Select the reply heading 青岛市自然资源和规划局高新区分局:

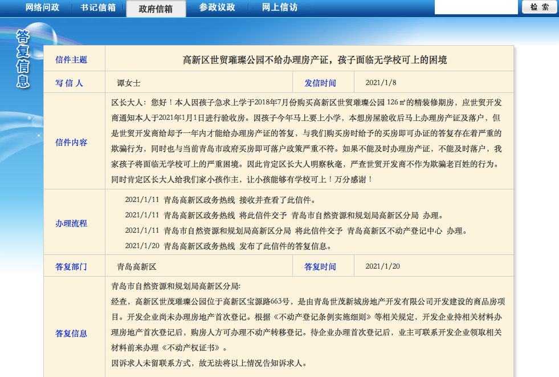pos(176,286)
